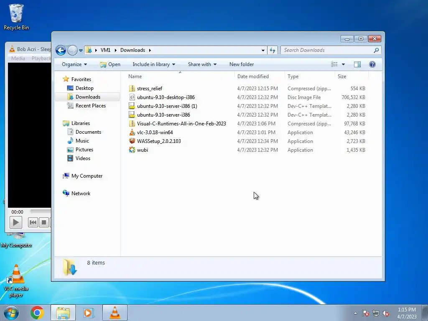The image size is (428, 321).
Task: Select Network in navigation pane
Action: (81, 193)
